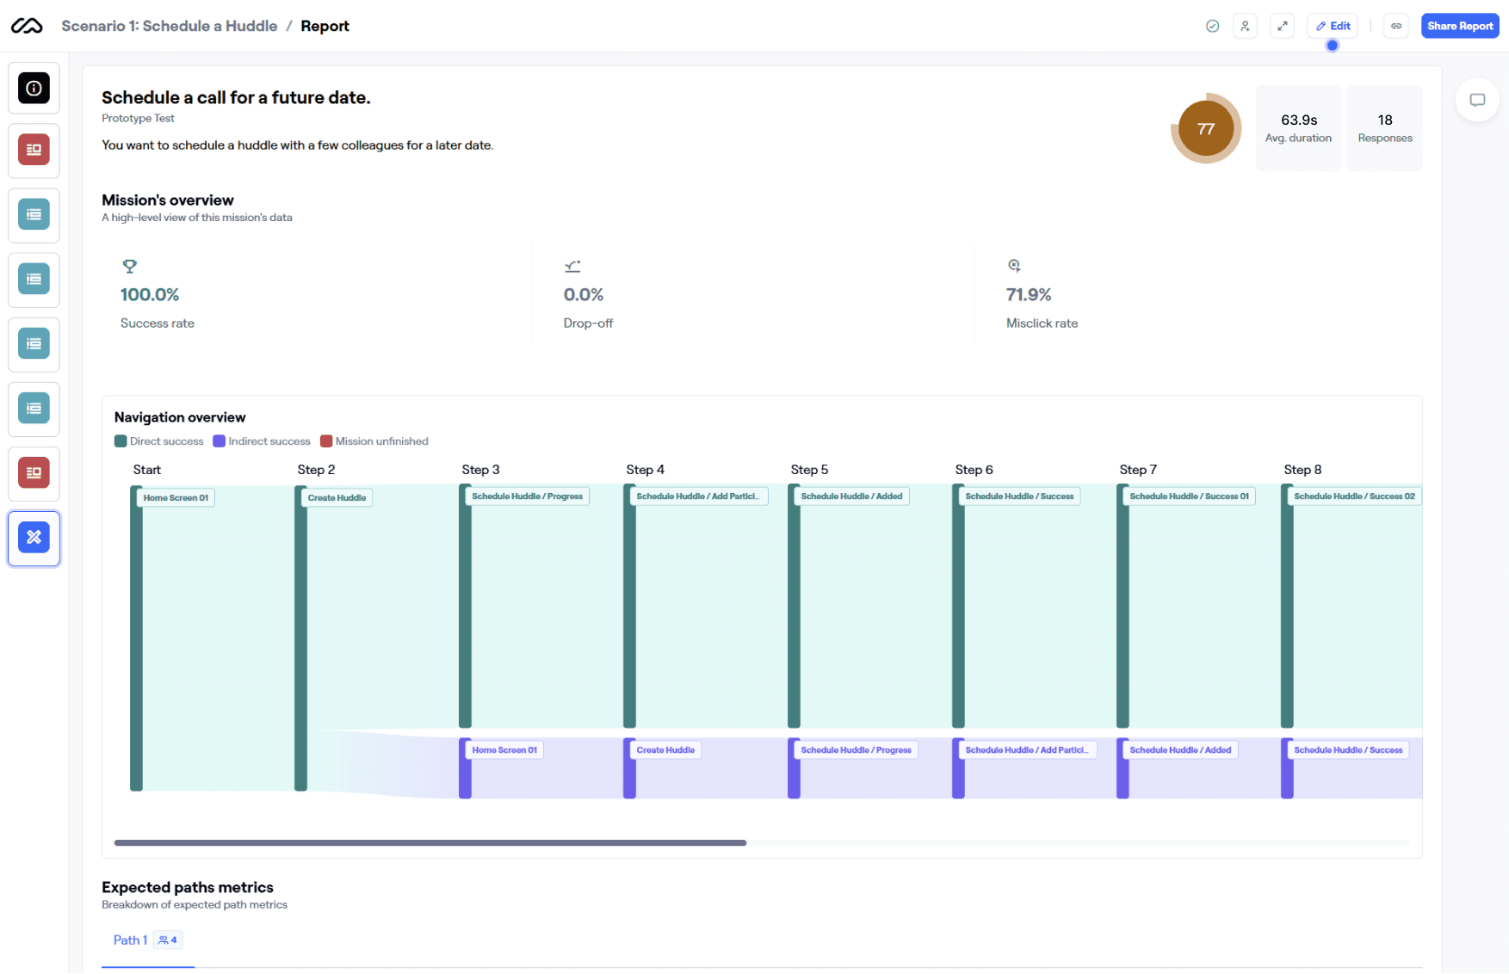Click the 18 Responses card
The height and width of the screenshot is (974, 1509).
coord(1385,127)
